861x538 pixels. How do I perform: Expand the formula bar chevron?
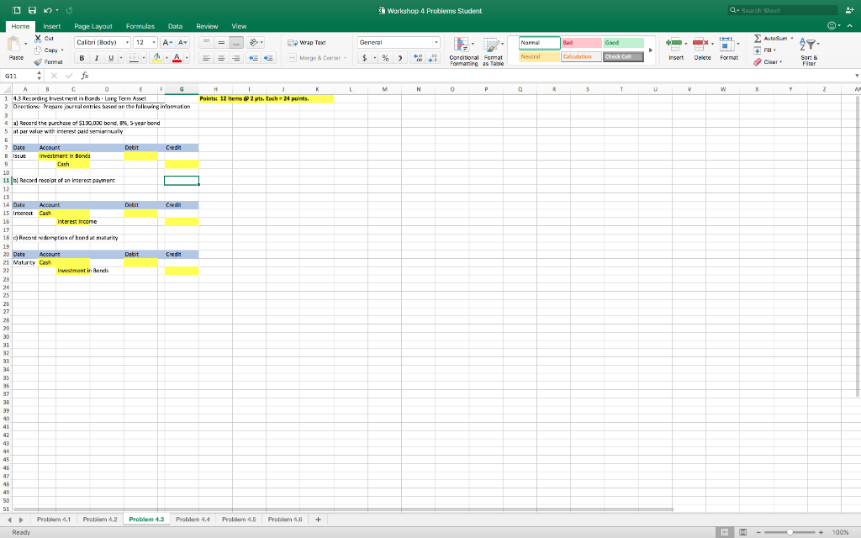pos(857,76)
